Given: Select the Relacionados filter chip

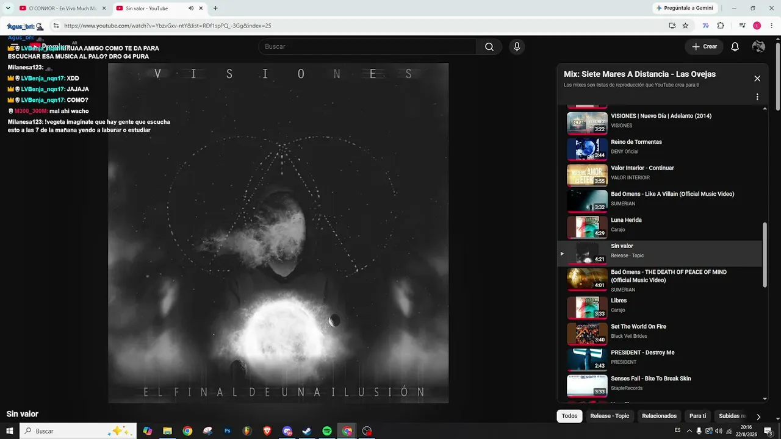Looking at the screenshot, I should (x=659, y=416).
